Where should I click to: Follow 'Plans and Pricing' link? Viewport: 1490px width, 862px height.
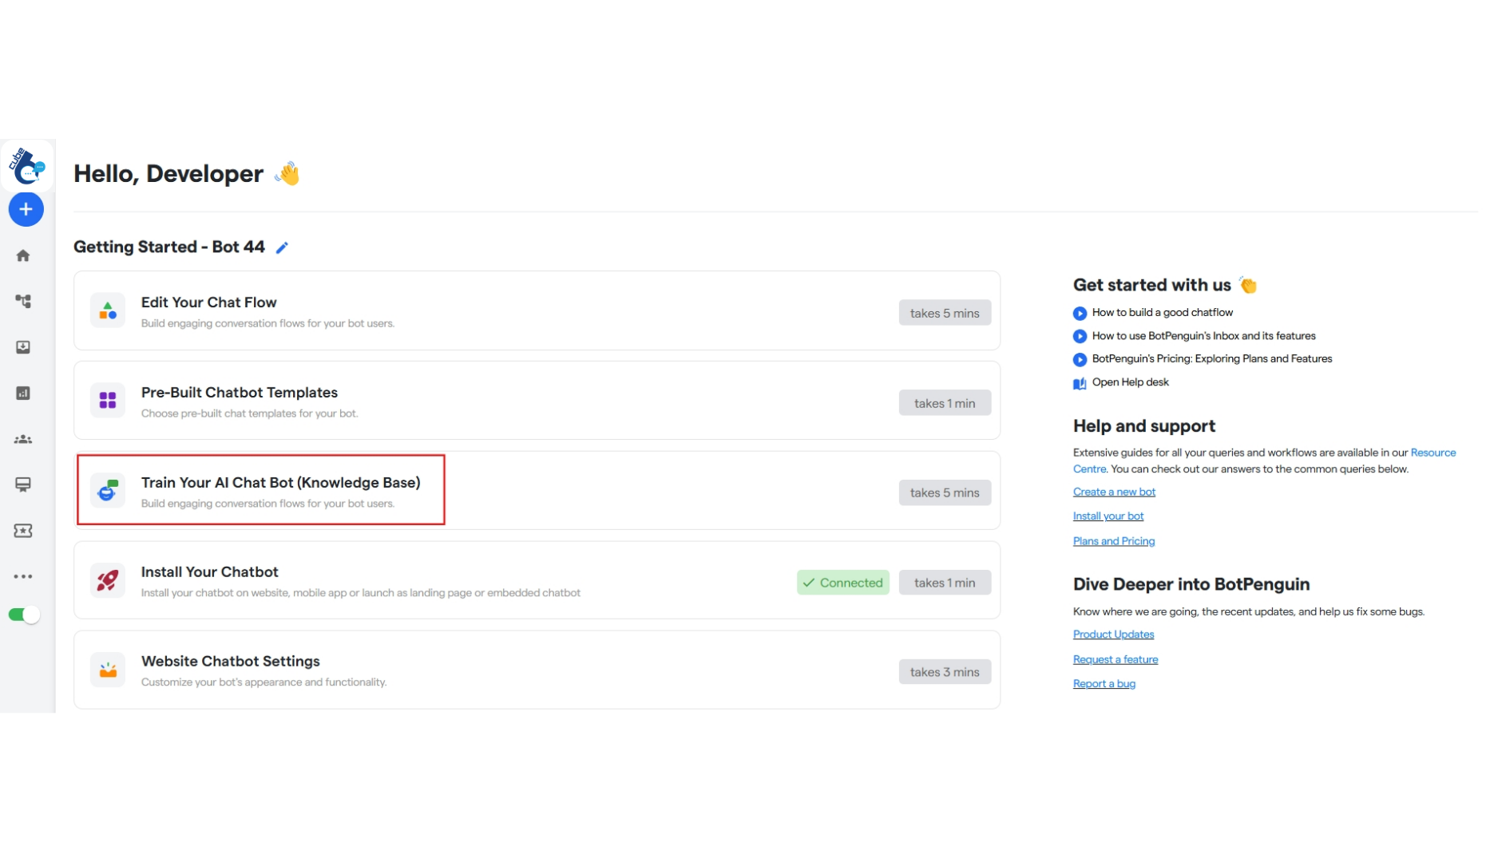click(x=1114, y=541)
